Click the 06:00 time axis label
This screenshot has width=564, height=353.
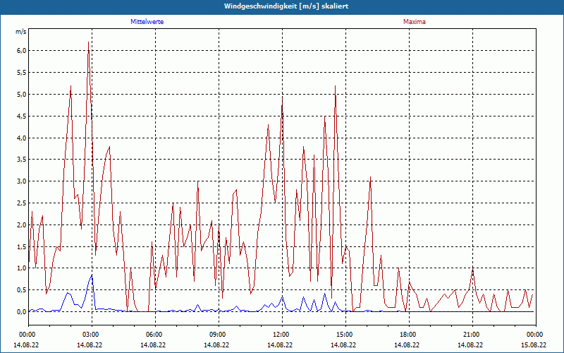coord(153,335)
